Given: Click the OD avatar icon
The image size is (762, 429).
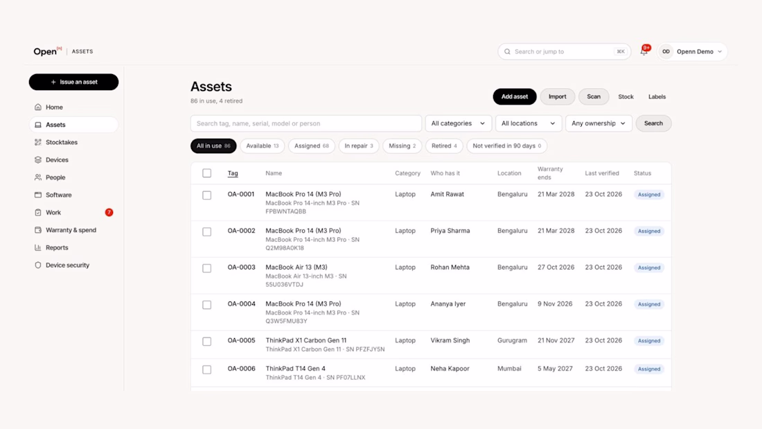Looking at the screenshot, I should [666, 51].
